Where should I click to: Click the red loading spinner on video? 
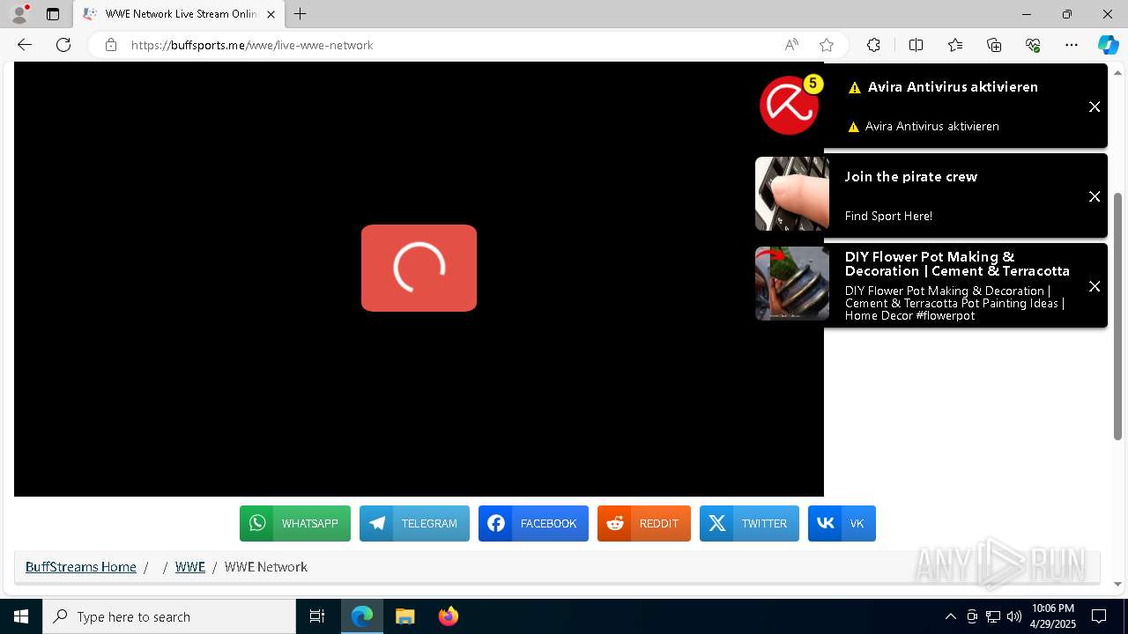419,268
